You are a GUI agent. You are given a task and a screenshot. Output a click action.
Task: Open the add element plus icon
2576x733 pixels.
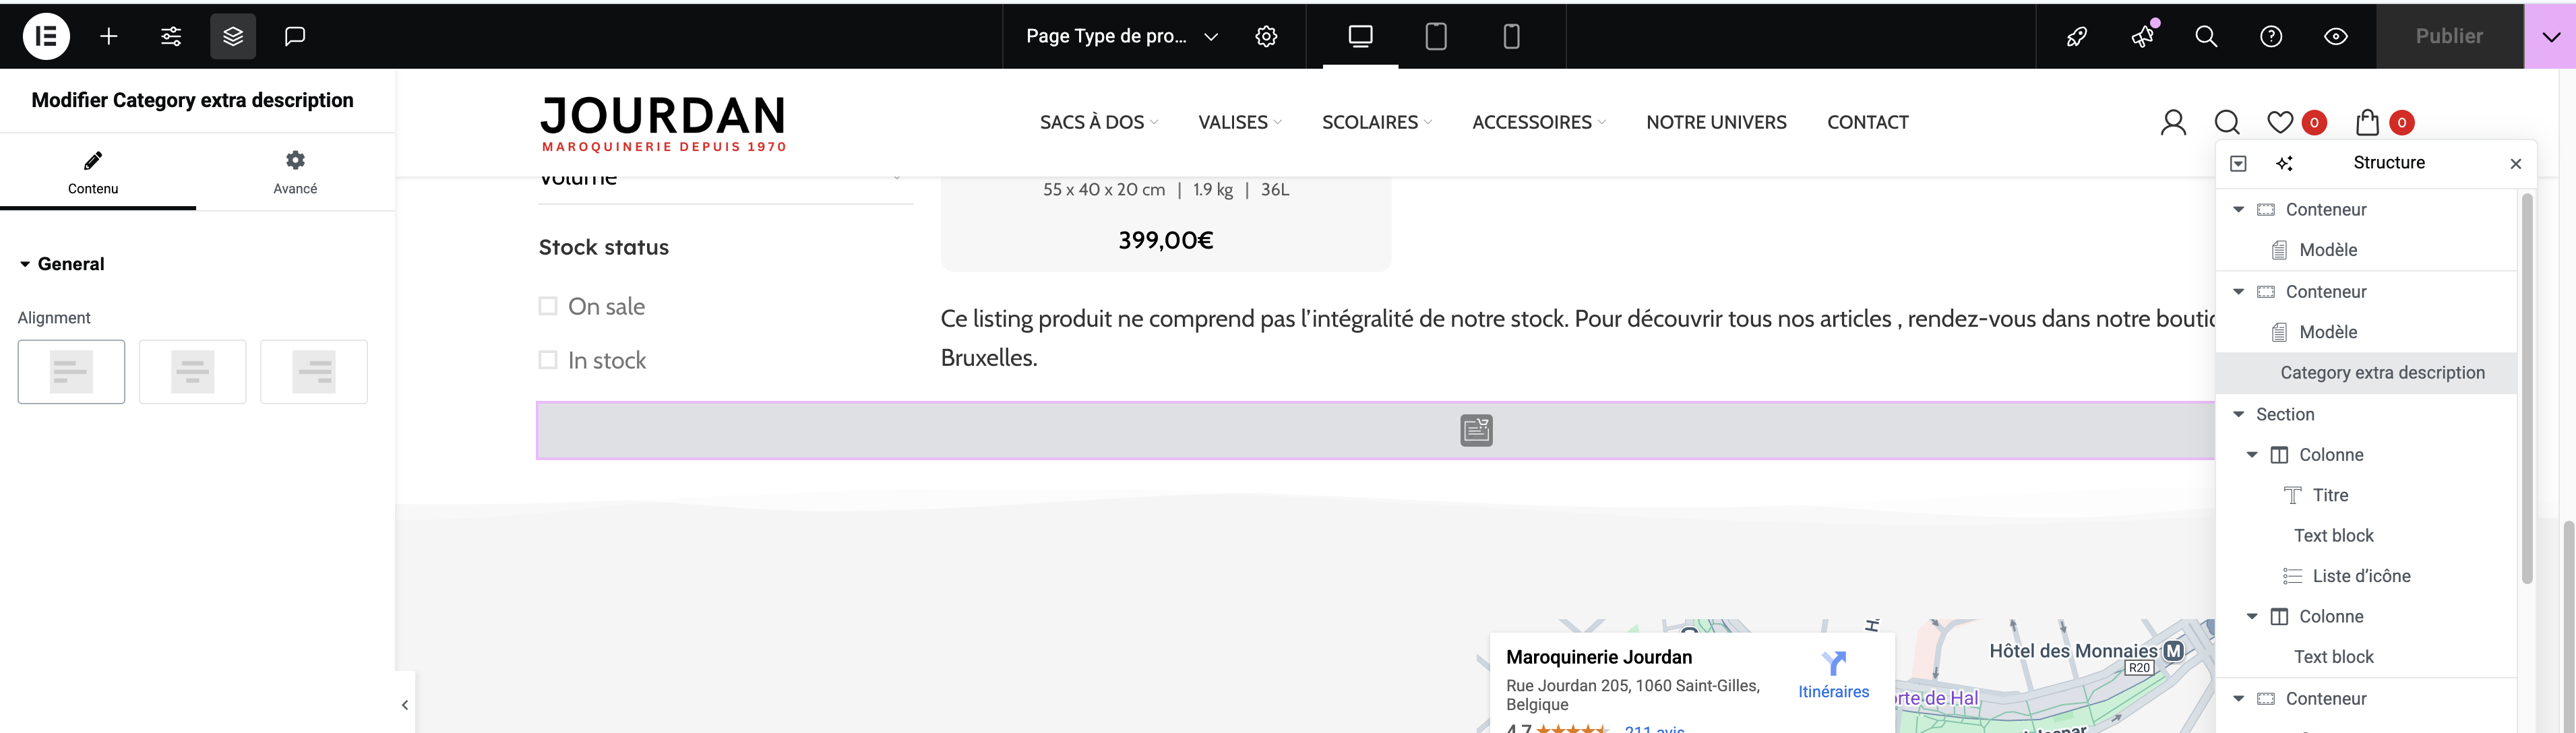point(109,37)
